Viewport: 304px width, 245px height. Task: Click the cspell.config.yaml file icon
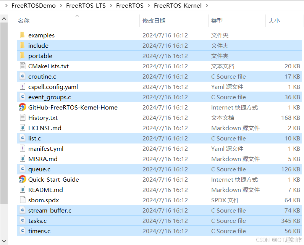click(23, 86)
